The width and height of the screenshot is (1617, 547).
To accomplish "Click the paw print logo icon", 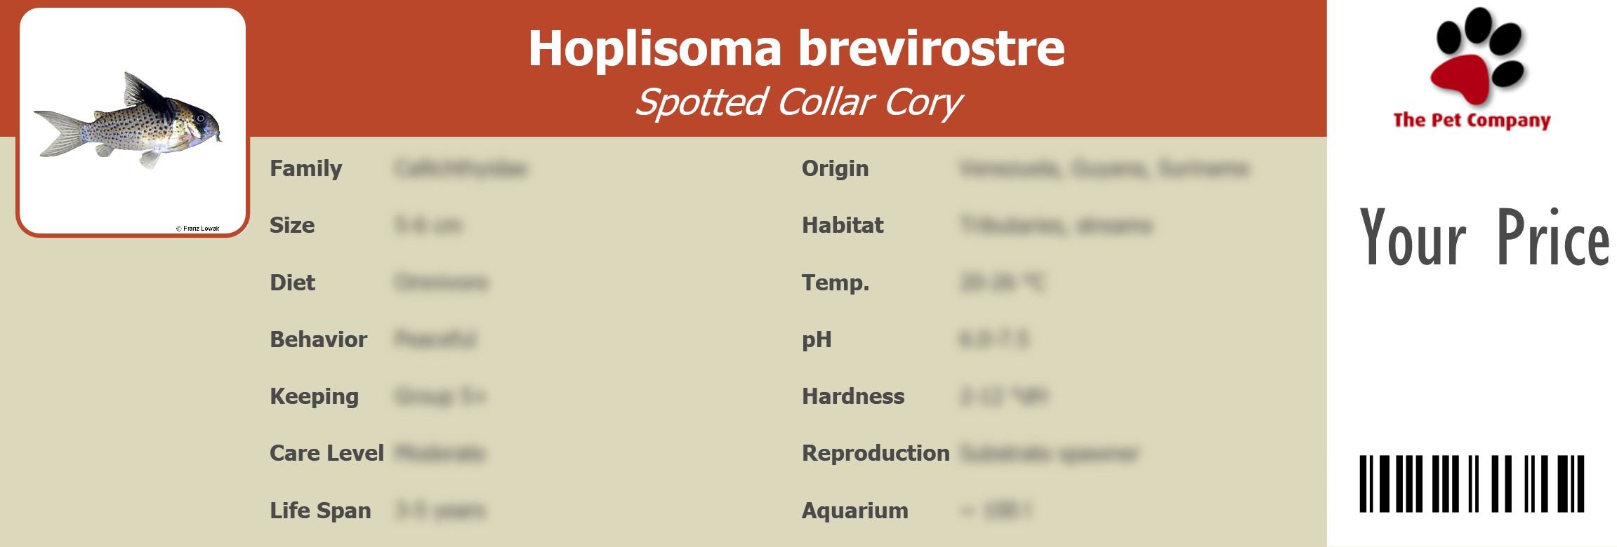I will point(1478,56).
